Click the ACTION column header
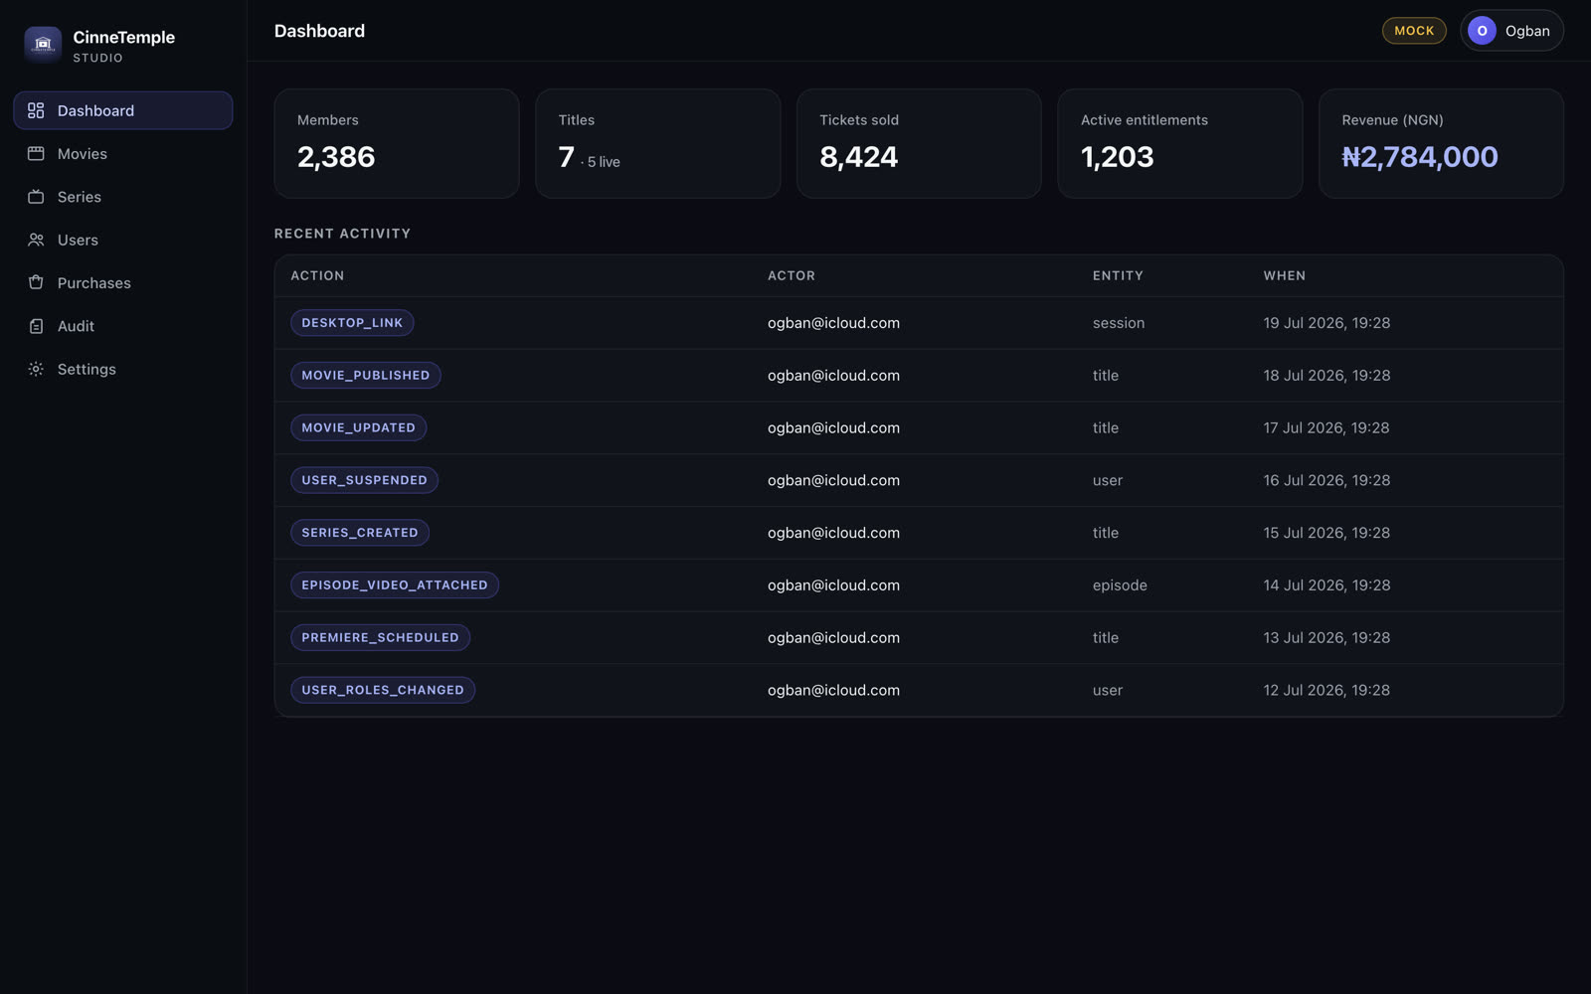 [x=317, y=275]
